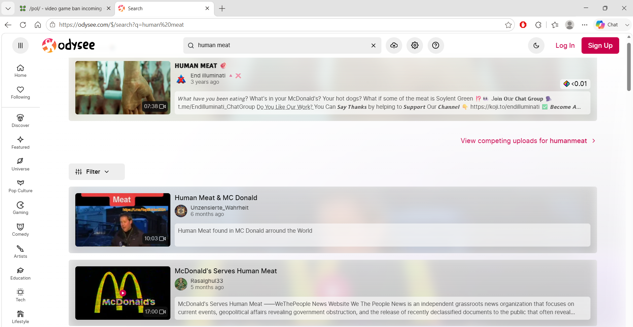Open McDonald's Serves Human Meat thumbnail

123,293
